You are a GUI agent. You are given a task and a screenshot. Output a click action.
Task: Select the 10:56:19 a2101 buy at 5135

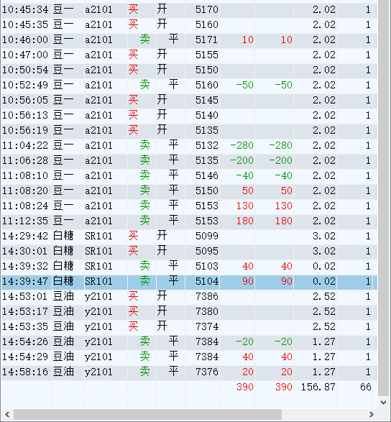pyautogui.click(x=189, y=131)
